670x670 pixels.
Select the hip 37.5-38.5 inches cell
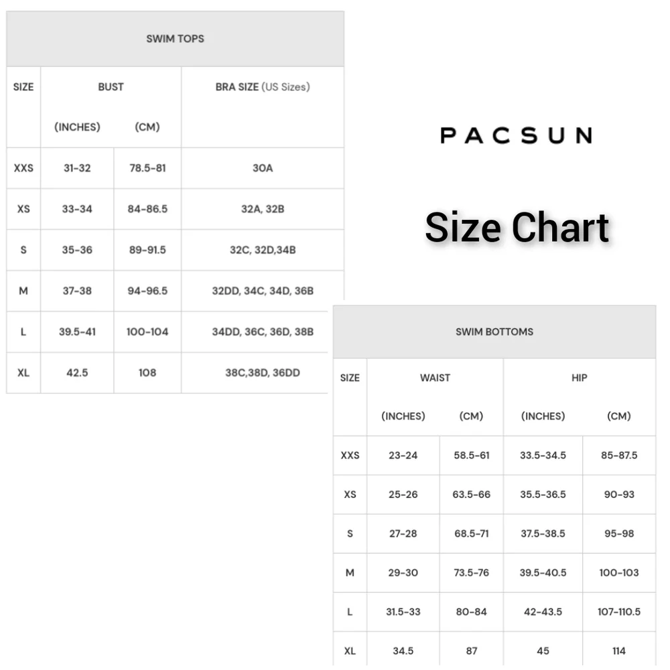tap(543, 534)
